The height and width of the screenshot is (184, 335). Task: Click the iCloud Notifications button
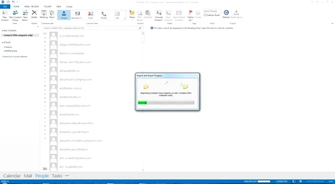236,14
